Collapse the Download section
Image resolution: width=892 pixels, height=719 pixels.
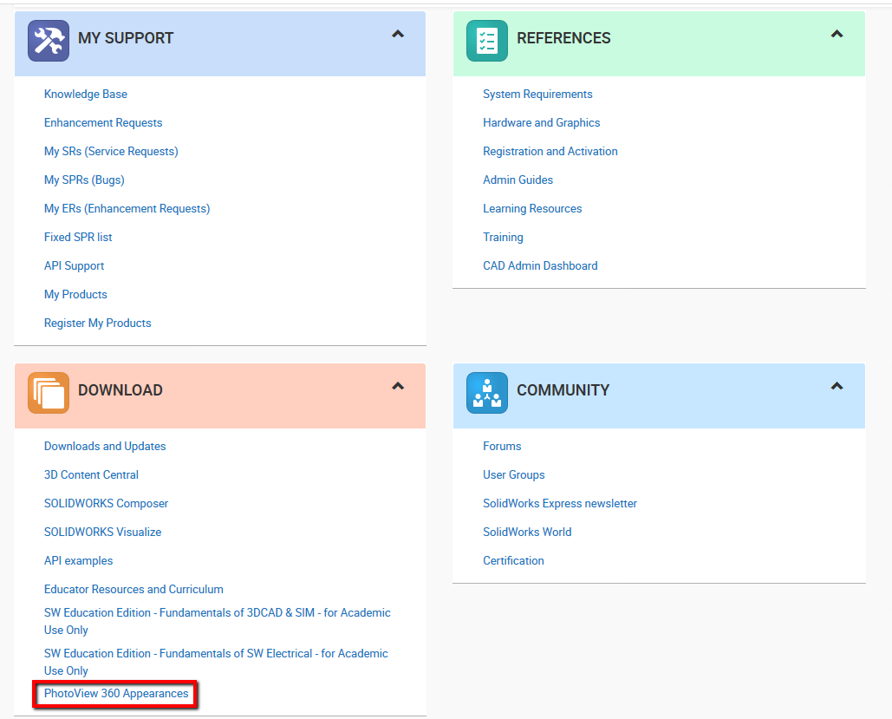pos(398,386)
